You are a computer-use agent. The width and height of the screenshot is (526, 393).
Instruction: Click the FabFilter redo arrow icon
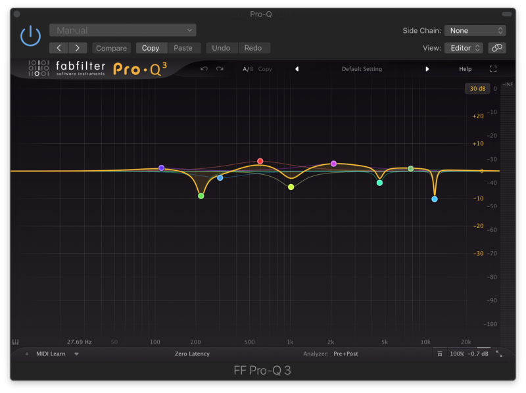[220, 69]
